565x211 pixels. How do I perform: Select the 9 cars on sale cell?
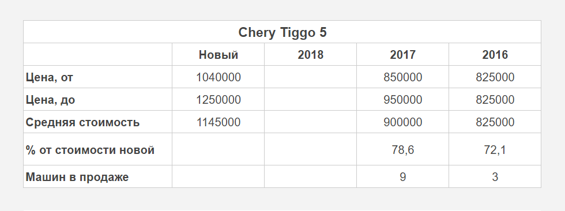coord(403,176)
